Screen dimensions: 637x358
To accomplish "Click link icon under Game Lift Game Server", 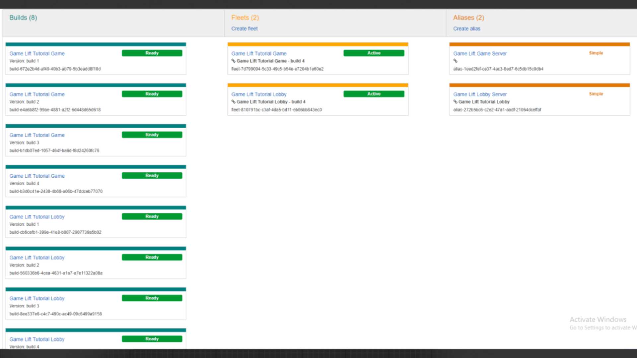I will click(x=455, y=61).
